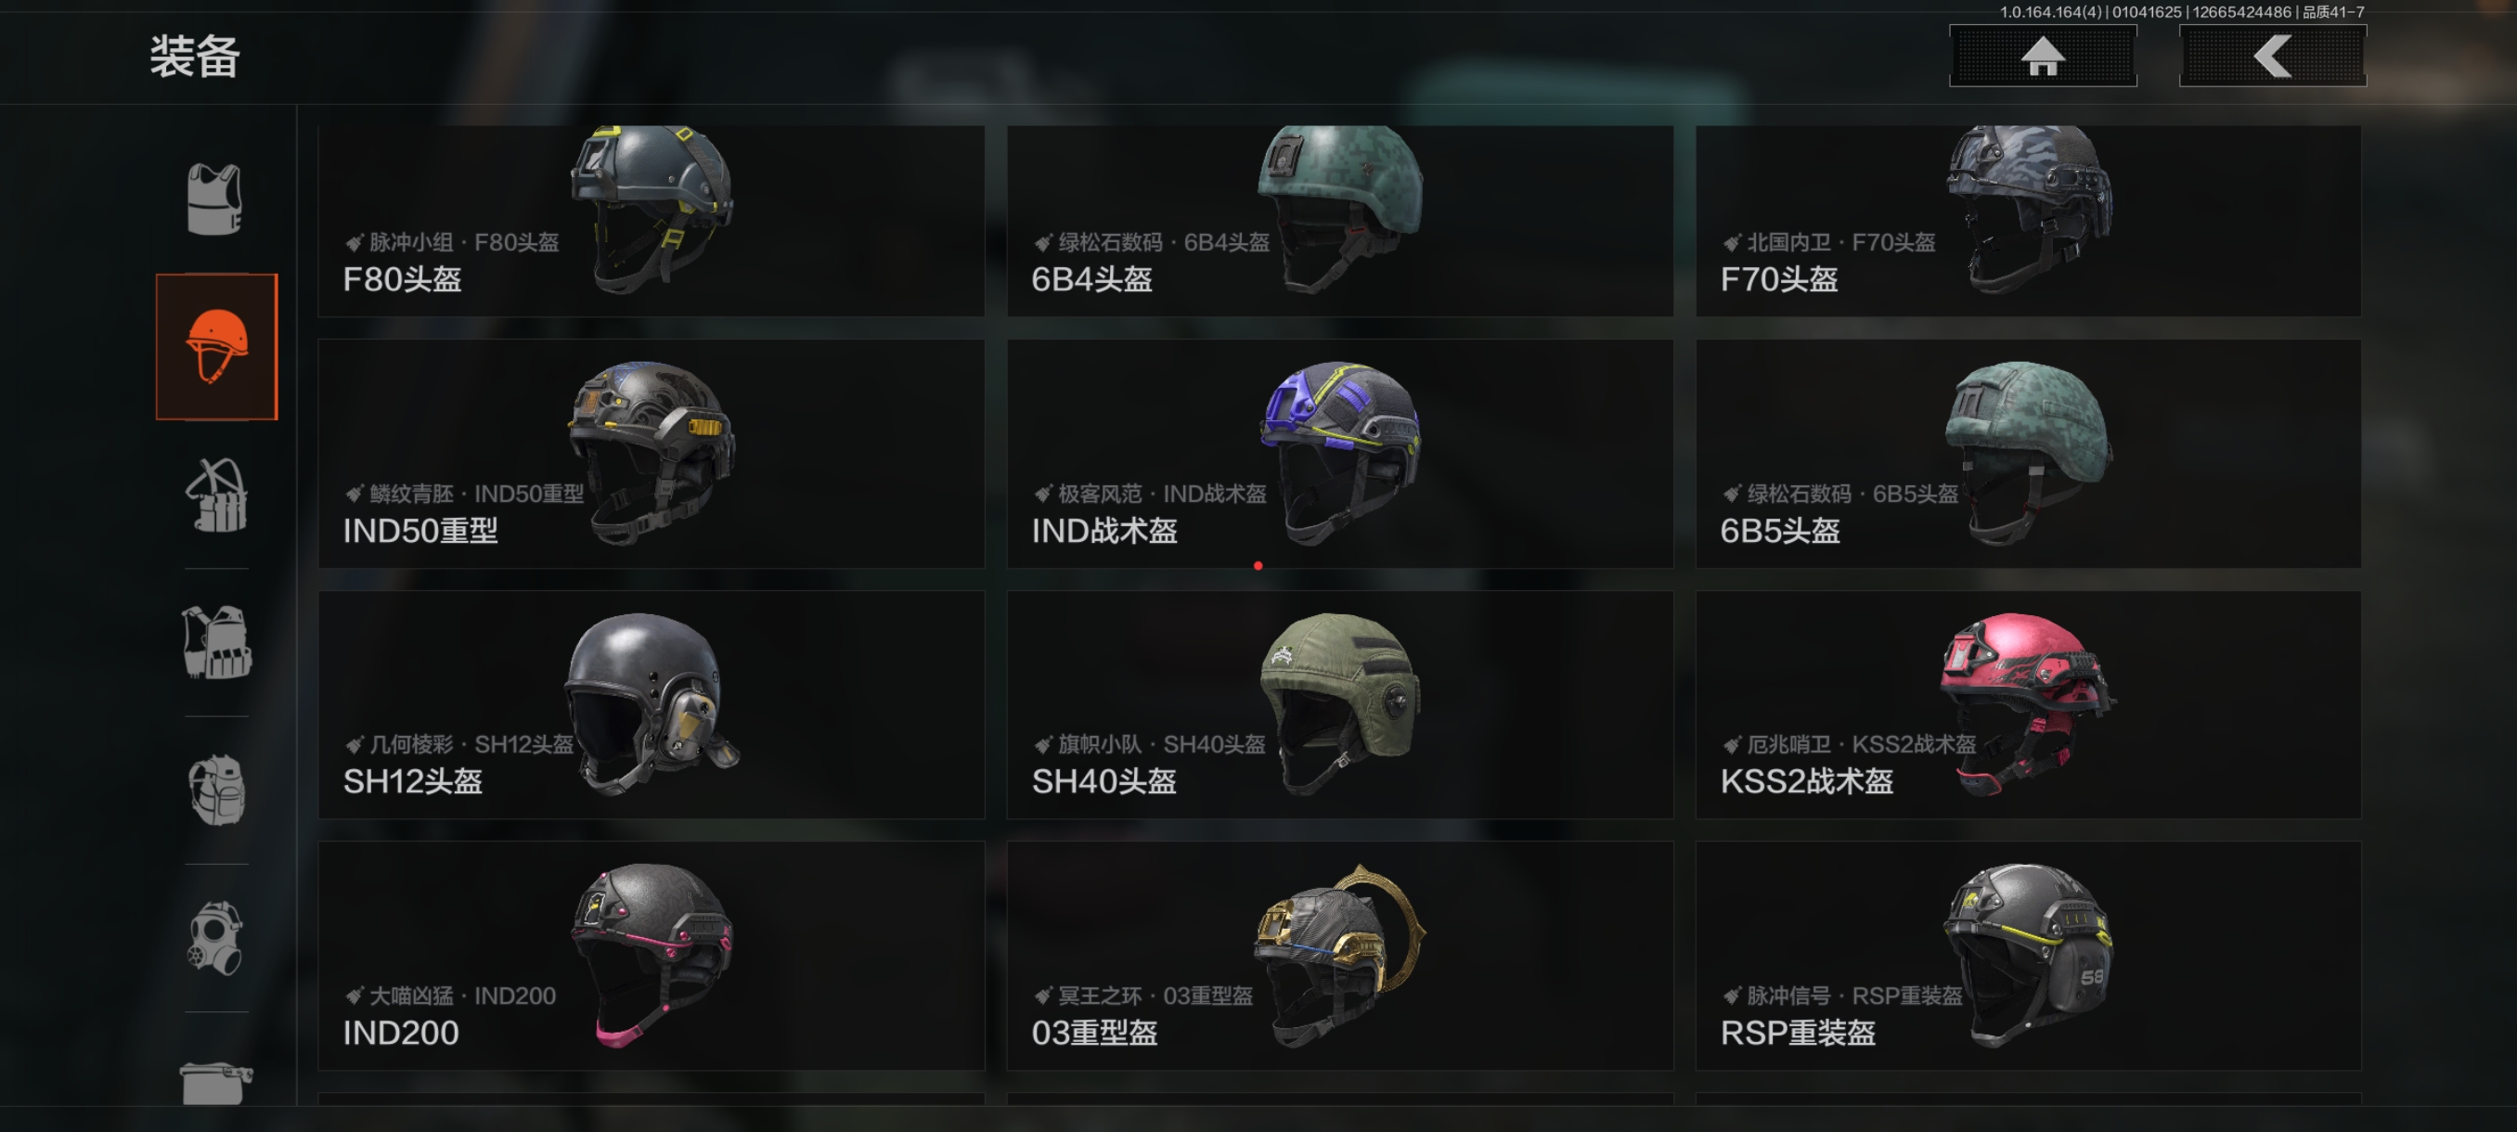Choose the 6B5头盔 helmet card
2517x1132 pixels.
[2029, 453]
